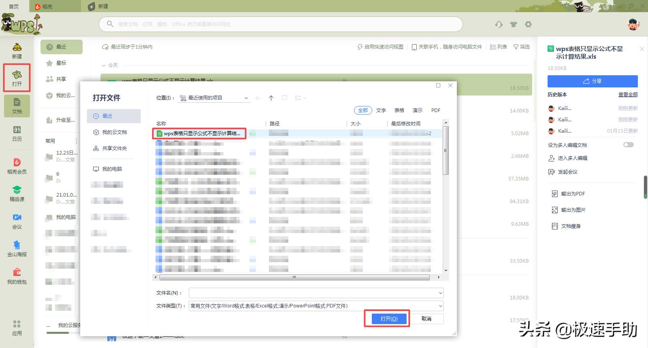Select file wps表格只显示公式不显示计算结果 in list
The image size is (648, 348).
[x=199, y=133]
